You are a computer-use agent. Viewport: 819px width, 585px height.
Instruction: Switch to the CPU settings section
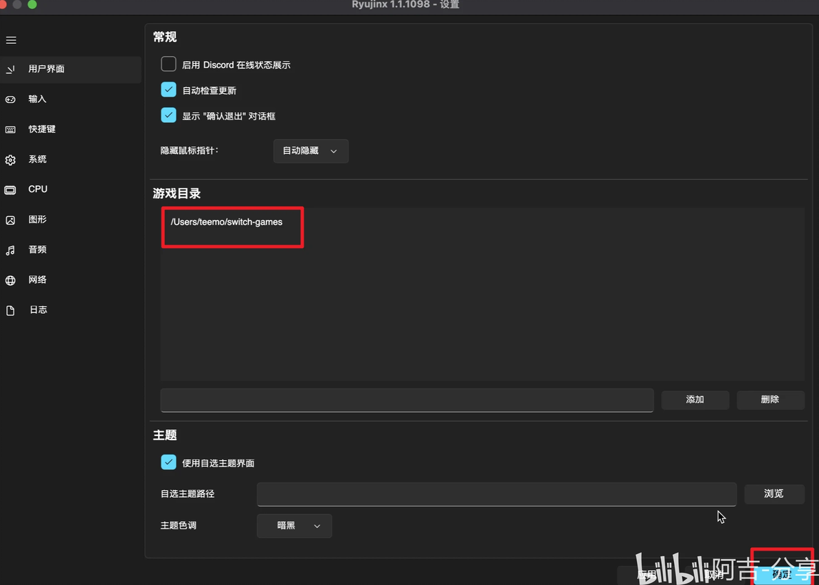tap(71, 190)
